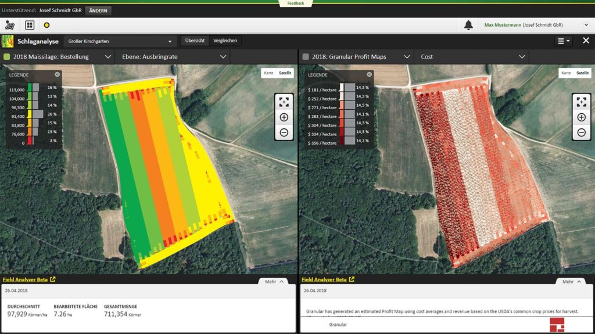
Task: Toggle the gray Granular Profit Maps layer square
Action: click(x=306, y=56)
